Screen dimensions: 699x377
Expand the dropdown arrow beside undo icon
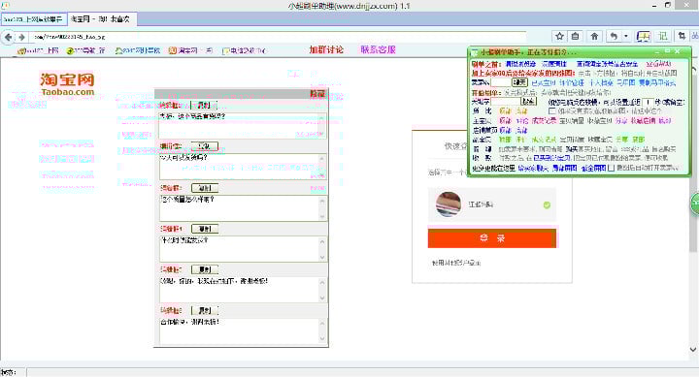click(626, 36)
